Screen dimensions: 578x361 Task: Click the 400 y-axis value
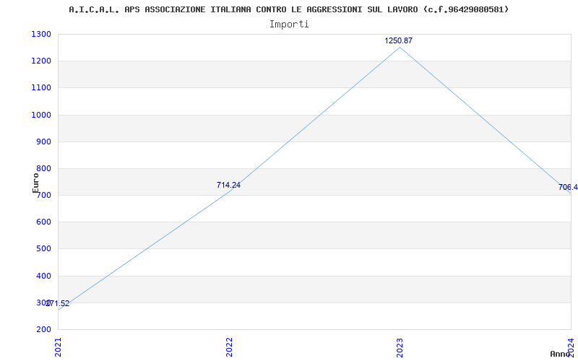[x=43, y=276]
